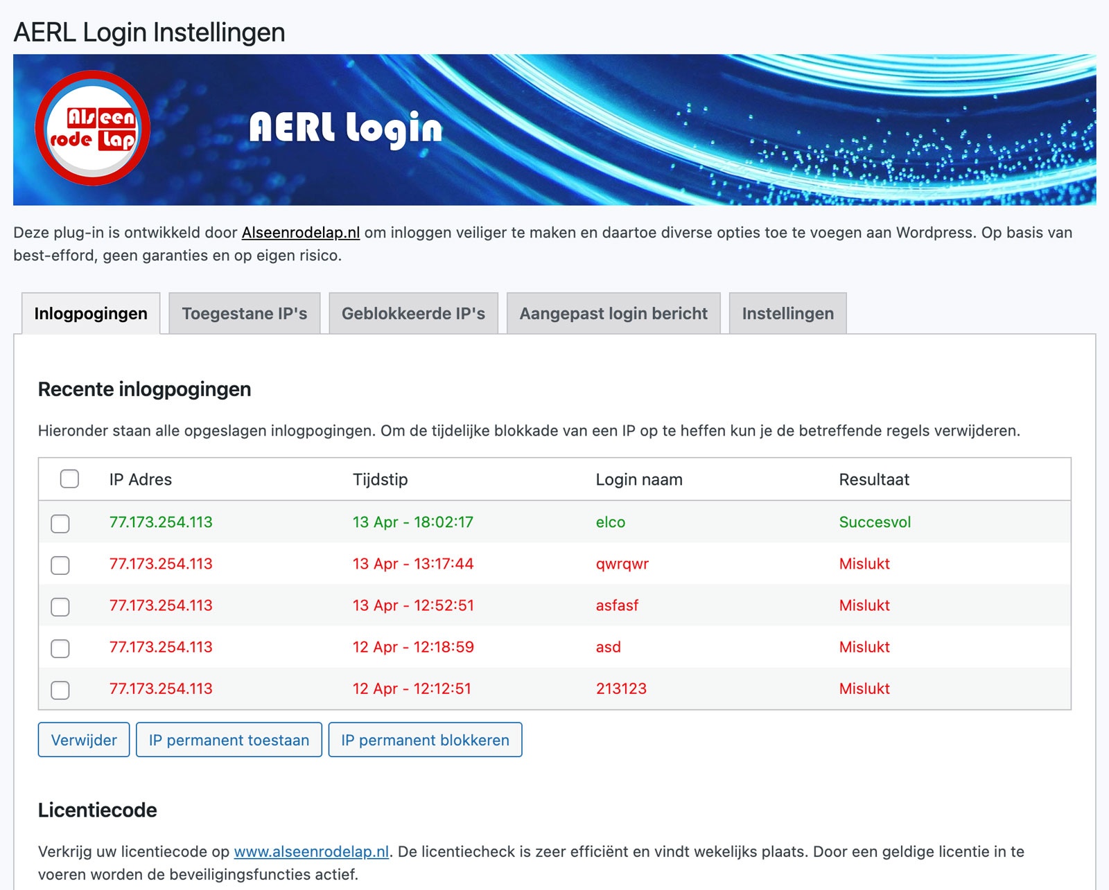Check the box for login 213123
This screenshot has height=890, width=1109.
coord(60,690)
